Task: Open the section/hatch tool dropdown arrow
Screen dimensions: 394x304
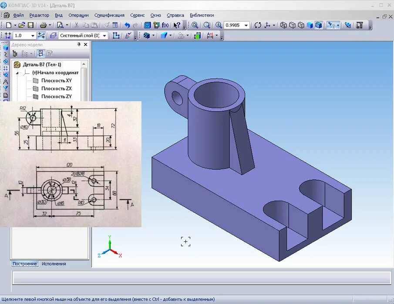Action: tap(154, 35)
